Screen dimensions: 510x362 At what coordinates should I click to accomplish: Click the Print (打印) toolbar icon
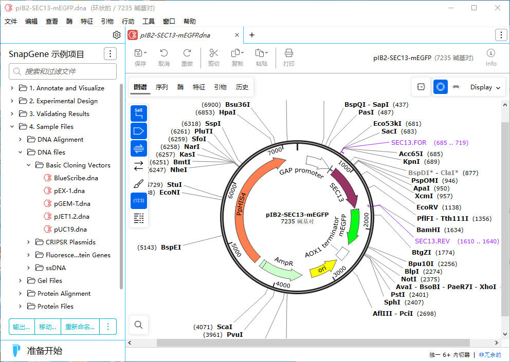pyautogui.click(x=289, y=58)
